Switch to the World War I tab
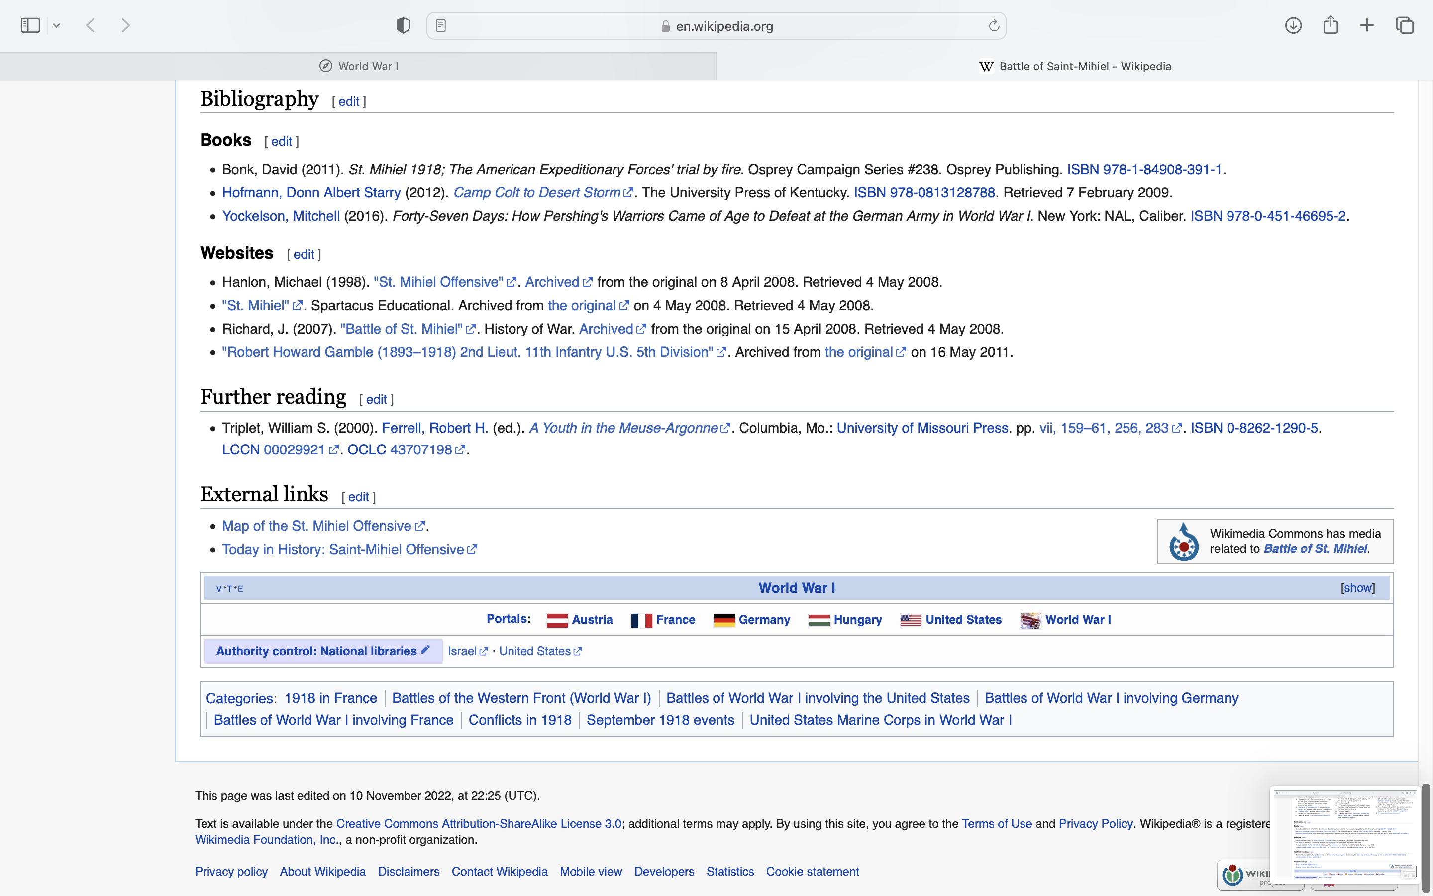1433x896 pixels. click(x=358, y=66)
